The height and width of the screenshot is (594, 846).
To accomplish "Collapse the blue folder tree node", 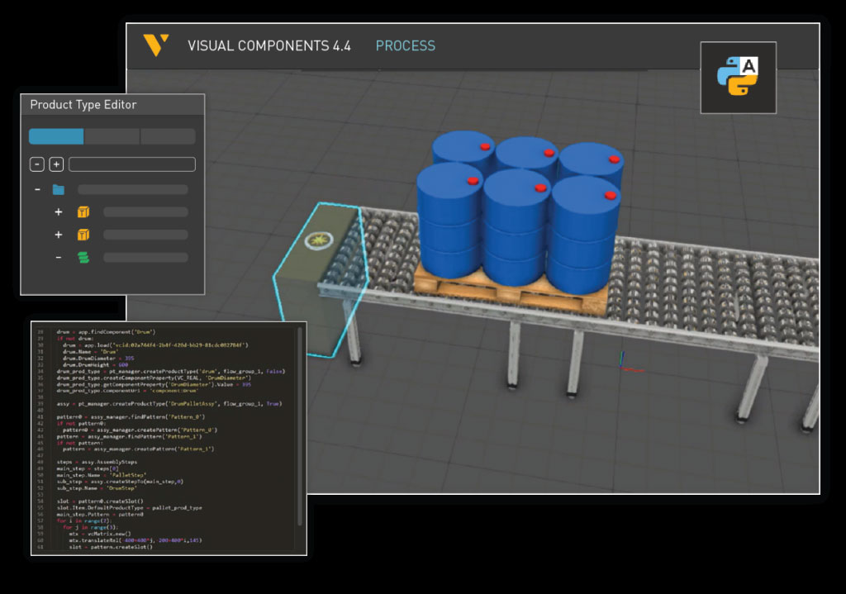I will click(x=37, y=189).
